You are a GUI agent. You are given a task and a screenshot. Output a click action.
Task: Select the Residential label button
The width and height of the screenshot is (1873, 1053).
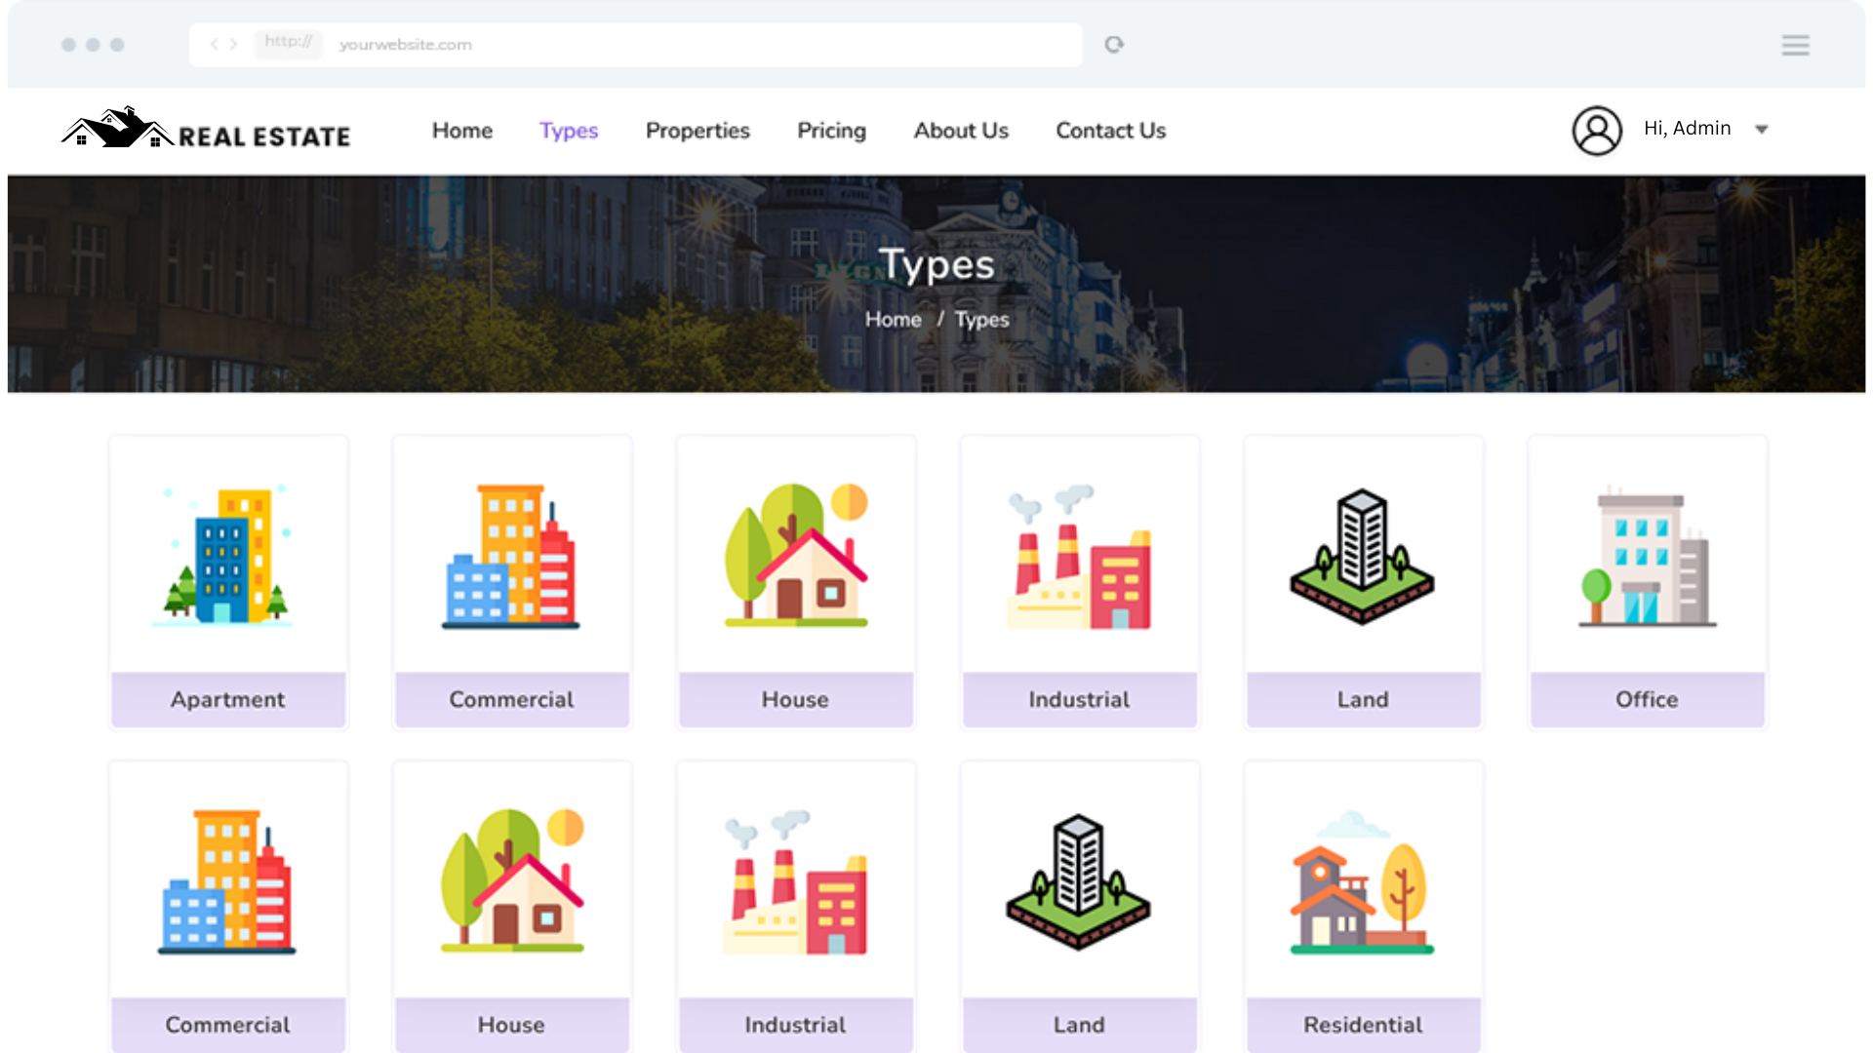(1362, 1025)
